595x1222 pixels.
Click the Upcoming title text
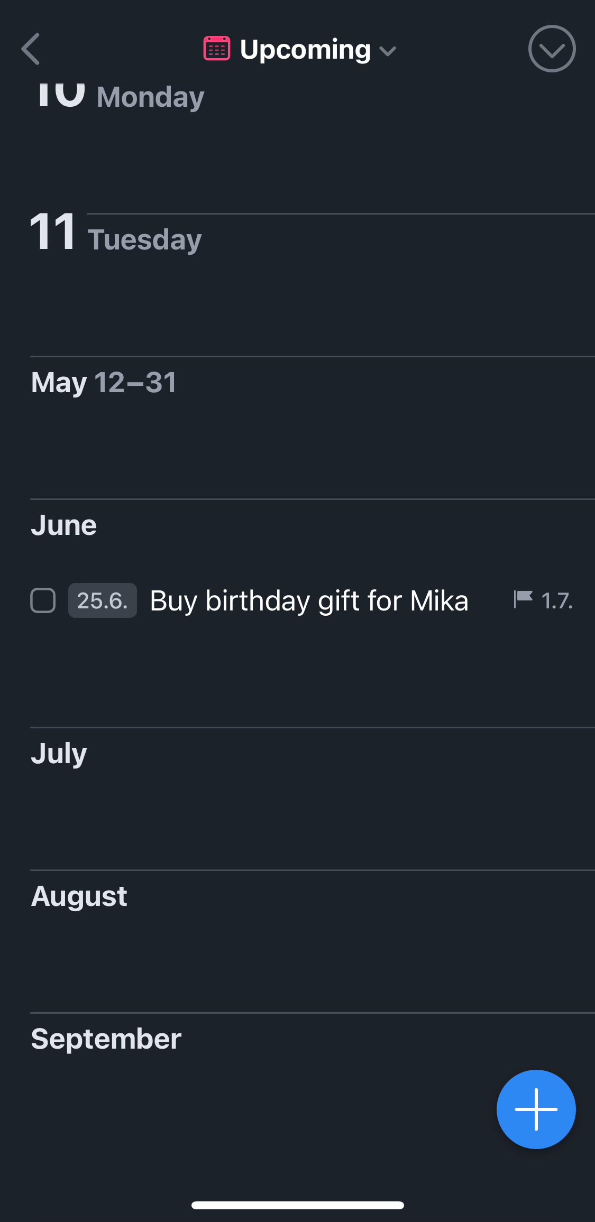(x=305, y=49)
